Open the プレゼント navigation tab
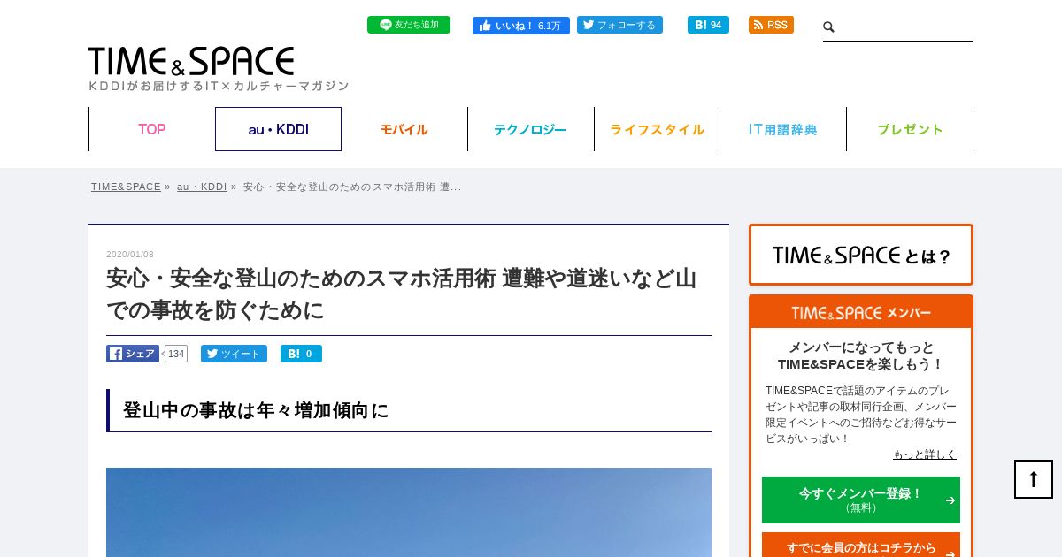 pos(910,129)
